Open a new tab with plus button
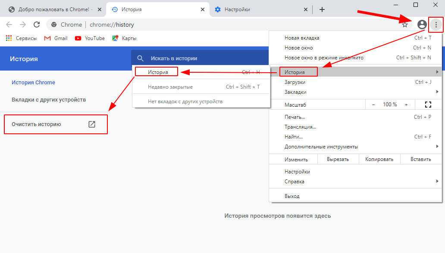The image size is (445, 253). pos(322,9)
